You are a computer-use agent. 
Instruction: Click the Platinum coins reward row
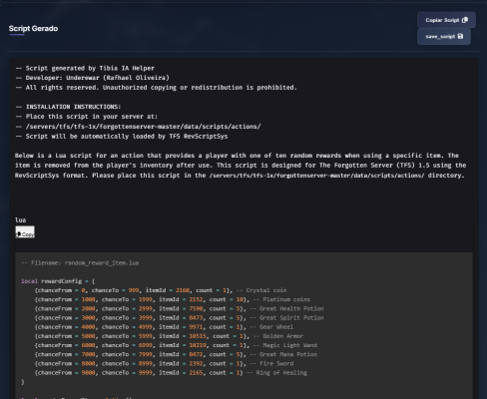click(173, 299)
